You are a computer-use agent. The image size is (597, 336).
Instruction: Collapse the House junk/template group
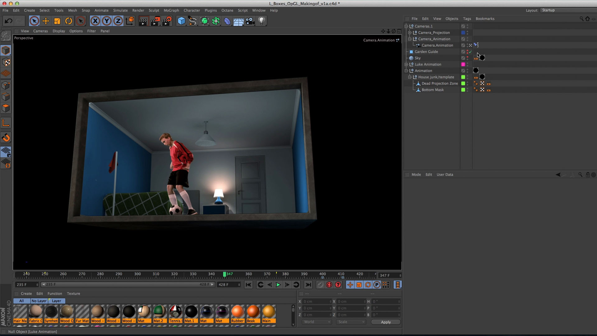pyautogui.click(x=410, y=77)
